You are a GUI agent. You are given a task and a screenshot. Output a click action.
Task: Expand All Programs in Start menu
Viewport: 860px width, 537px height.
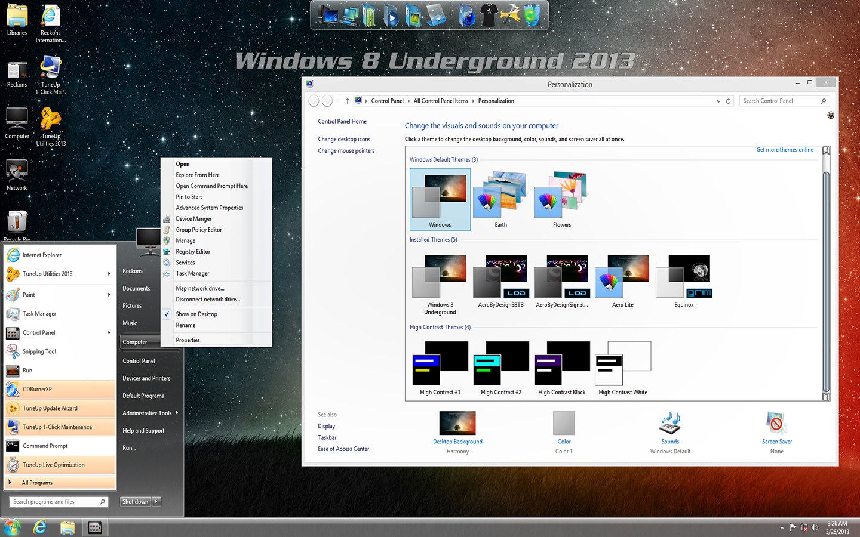(x=60, y=483)
